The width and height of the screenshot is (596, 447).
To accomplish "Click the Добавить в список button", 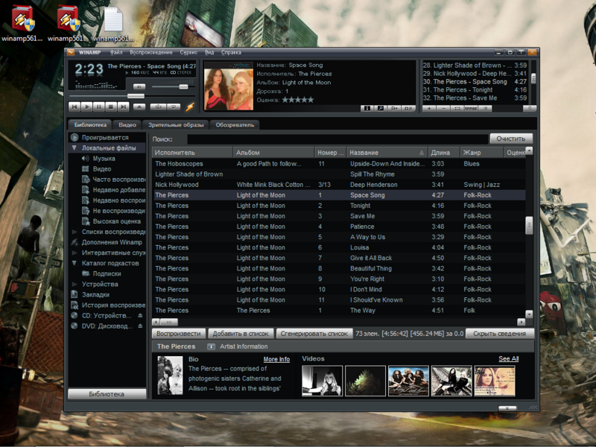I will point(241,334).
